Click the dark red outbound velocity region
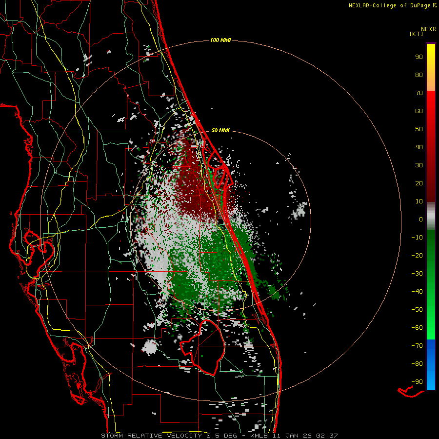 (193, 182)
